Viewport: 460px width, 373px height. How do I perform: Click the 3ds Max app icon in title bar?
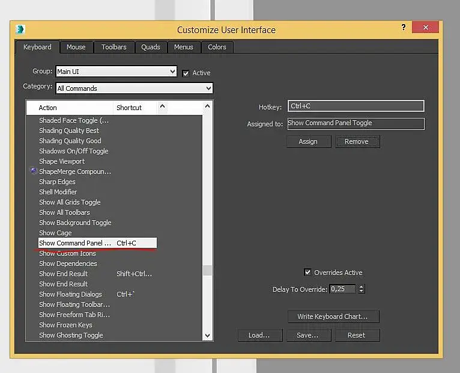[x=20, y=29]
